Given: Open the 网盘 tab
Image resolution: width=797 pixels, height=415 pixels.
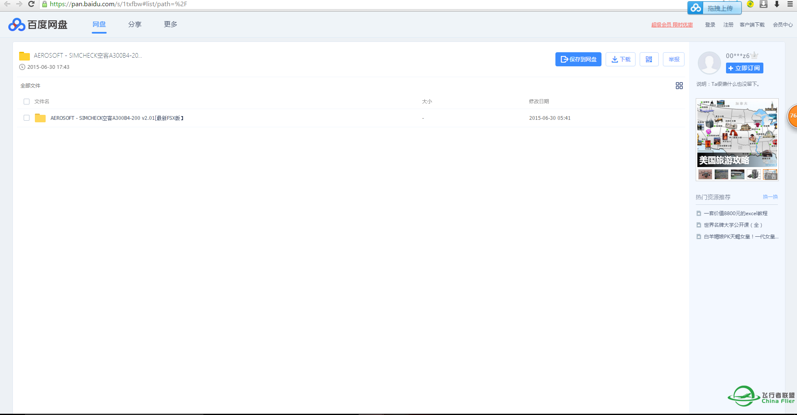Looking at the screenshot, I should 99,24.
